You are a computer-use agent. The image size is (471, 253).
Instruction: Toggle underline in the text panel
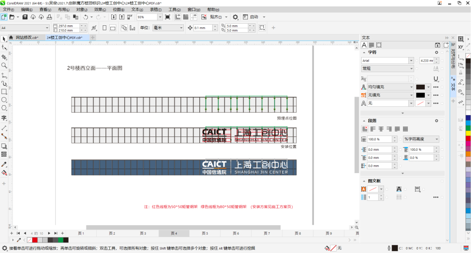click(436, 78)
